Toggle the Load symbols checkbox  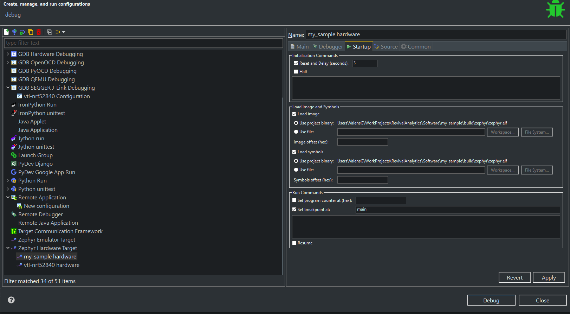coord(294,152)
